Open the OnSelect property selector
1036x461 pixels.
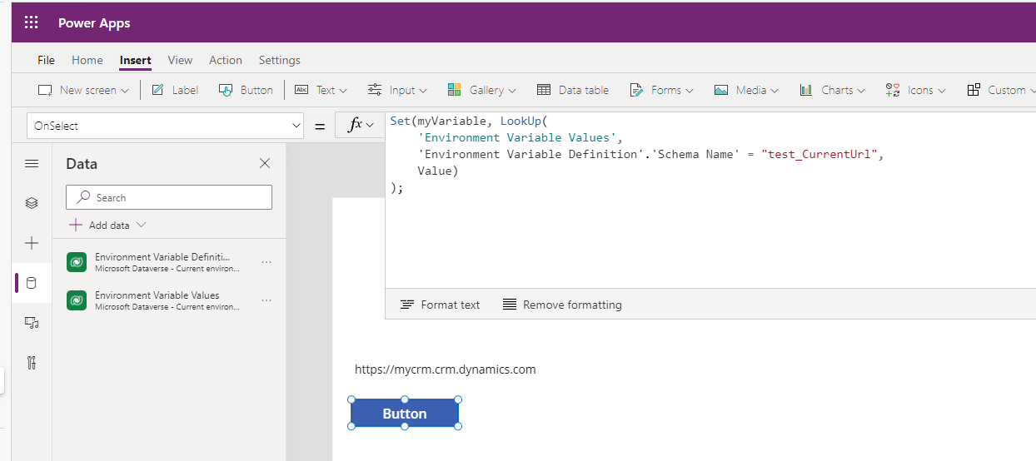pos(165,126)
